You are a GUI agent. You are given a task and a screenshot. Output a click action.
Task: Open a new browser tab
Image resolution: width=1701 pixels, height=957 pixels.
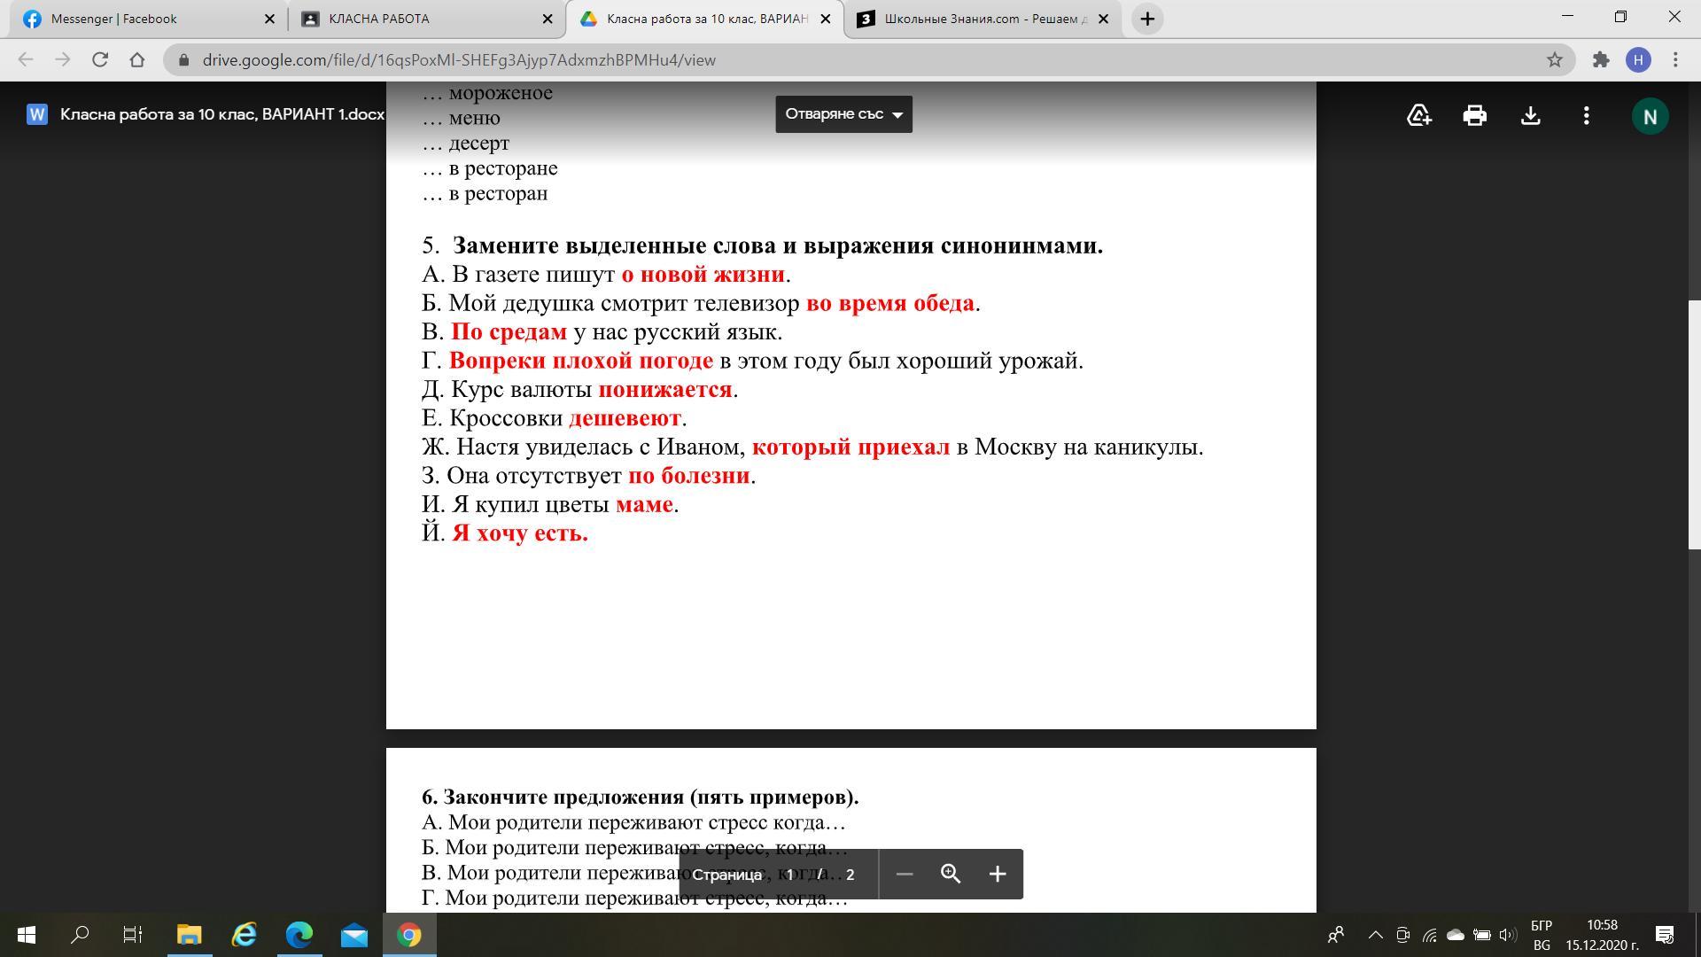coord(1147,19)
